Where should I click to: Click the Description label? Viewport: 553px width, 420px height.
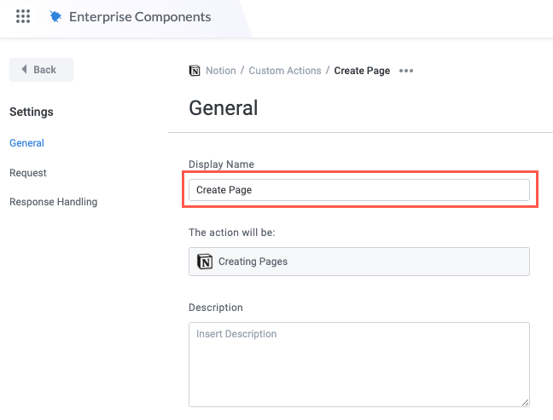[x=216, y=308]
